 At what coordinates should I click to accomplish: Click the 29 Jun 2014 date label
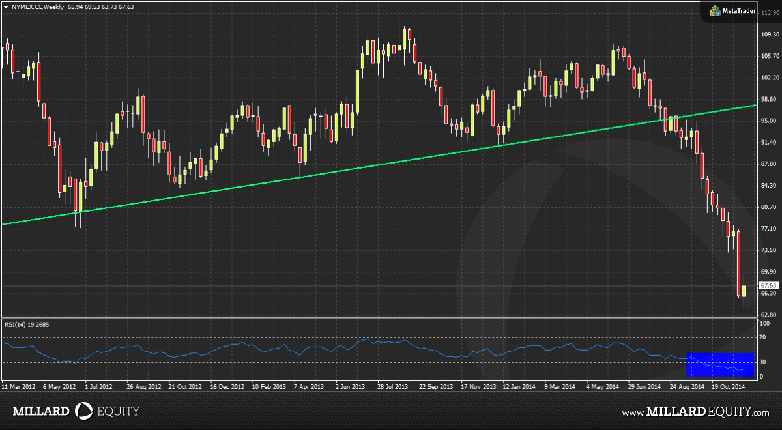[x=644, y=386]
